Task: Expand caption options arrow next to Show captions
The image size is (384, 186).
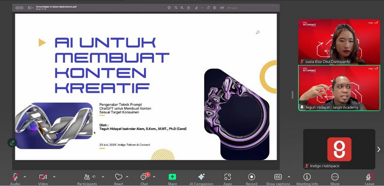Action: [289, 177]
